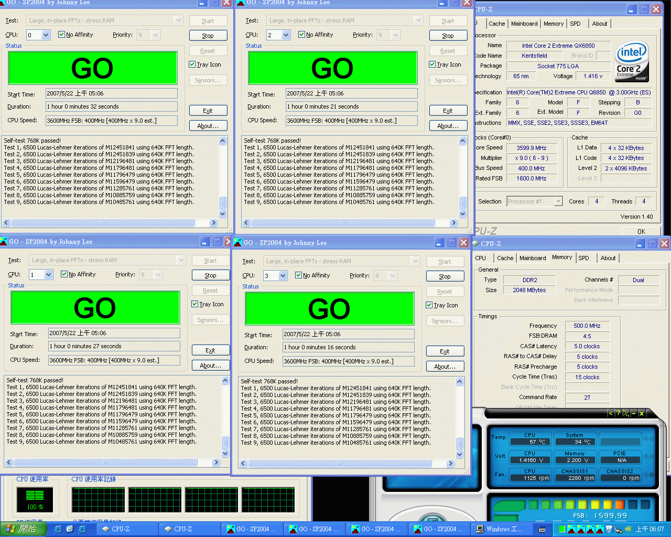Stop the stress test in the CPU 3 window

[x=445, y=276]
